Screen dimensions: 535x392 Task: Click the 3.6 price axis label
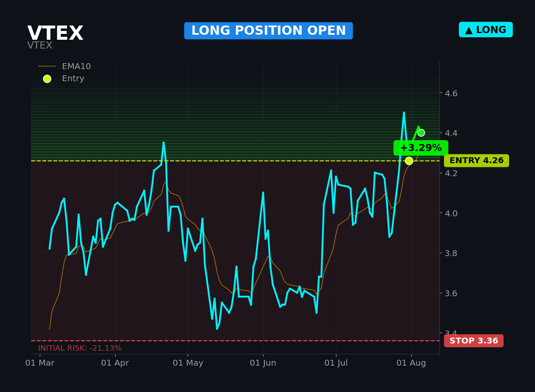(x=451, y=293)
